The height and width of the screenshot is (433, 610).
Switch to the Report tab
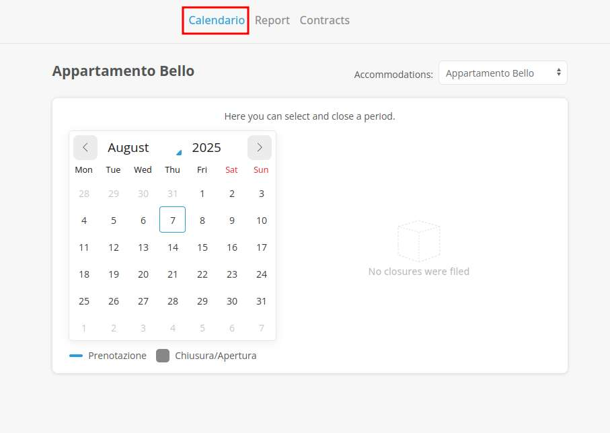(272, 20)
